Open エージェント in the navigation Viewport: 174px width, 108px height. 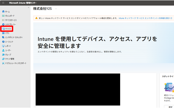point(9,42)
